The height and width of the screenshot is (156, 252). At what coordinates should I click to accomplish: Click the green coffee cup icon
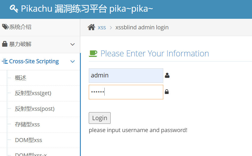pos(93,53)
